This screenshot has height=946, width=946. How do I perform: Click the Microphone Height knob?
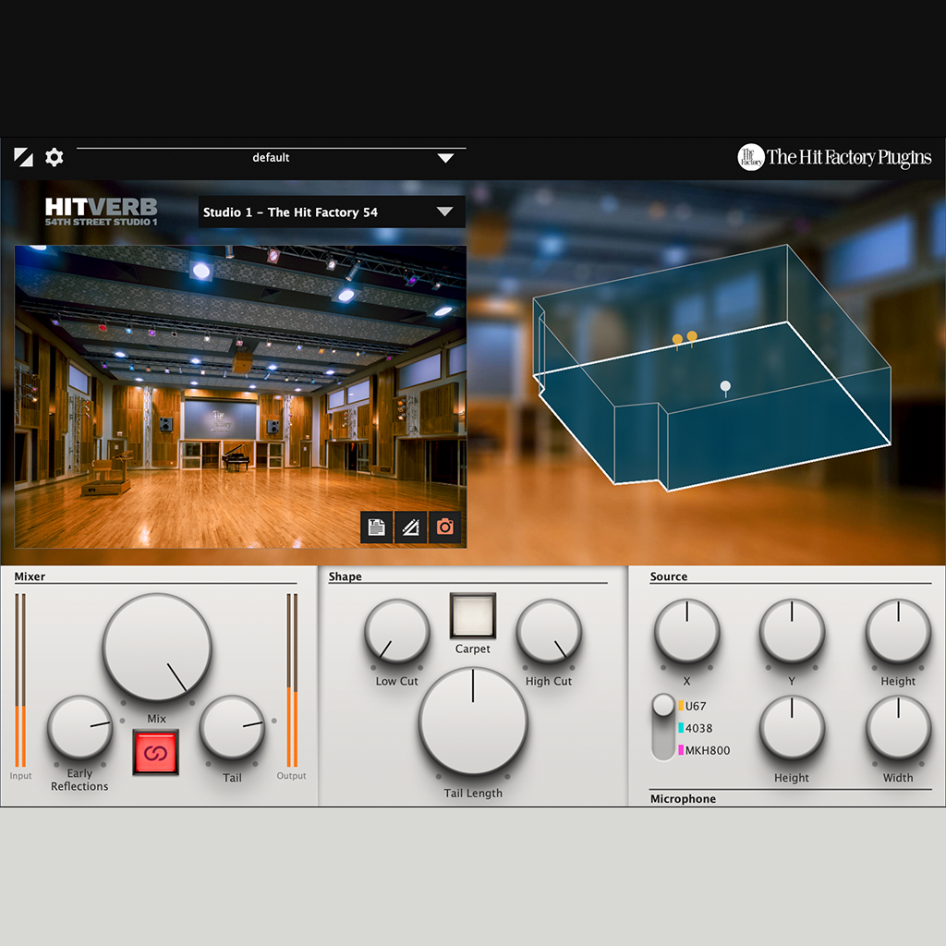click(792, 728)
